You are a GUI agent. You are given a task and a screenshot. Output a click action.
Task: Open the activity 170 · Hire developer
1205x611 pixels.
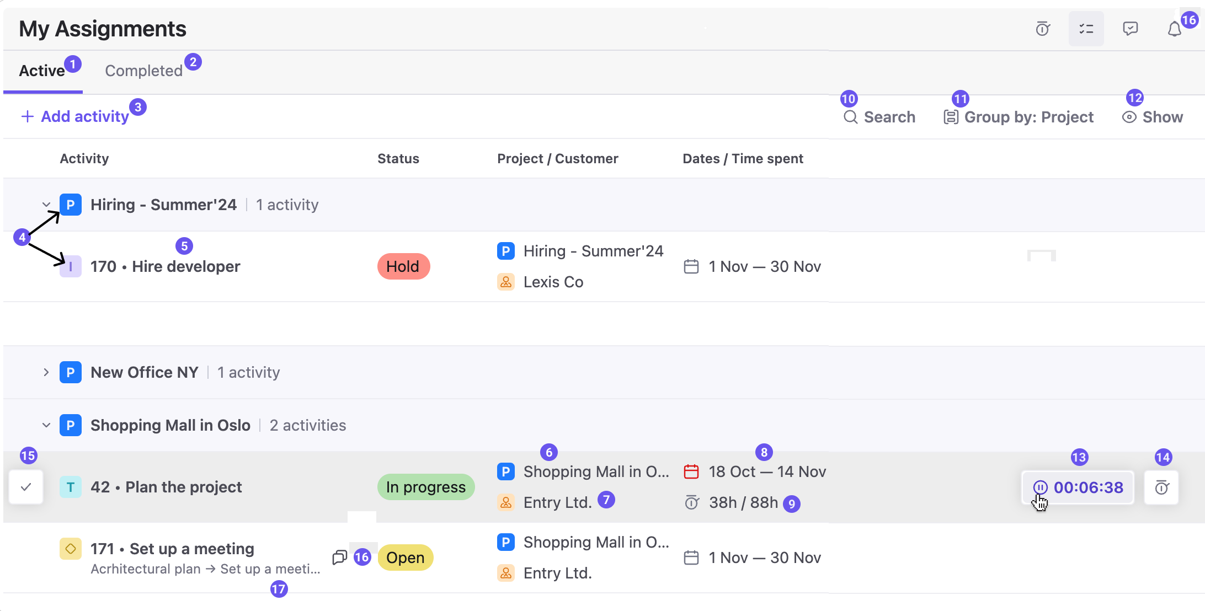165,266
